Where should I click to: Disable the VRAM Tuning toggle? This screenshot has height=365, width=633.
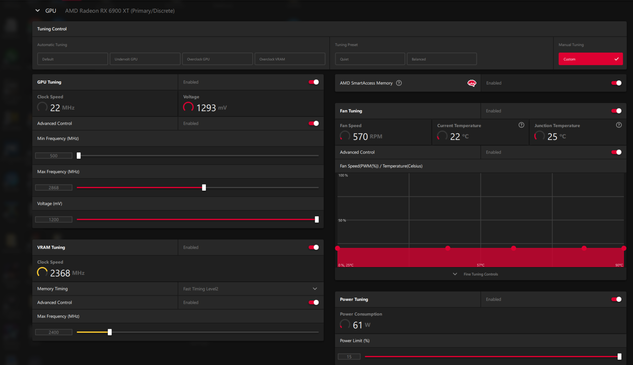point(314,247)
